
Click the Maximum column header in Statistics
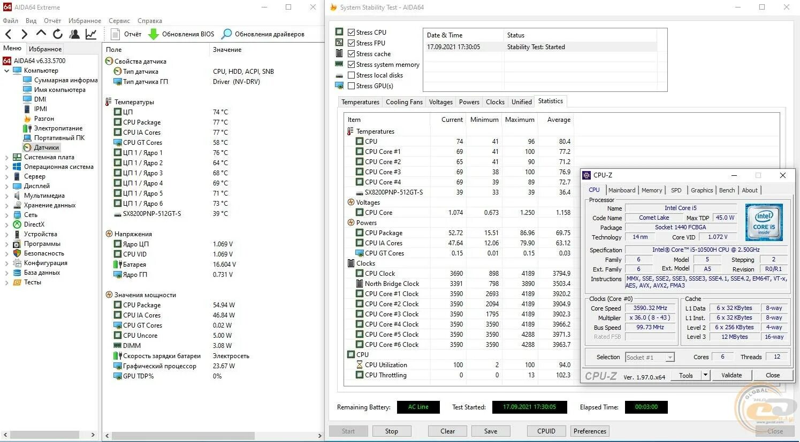click(x=520, y=120)
